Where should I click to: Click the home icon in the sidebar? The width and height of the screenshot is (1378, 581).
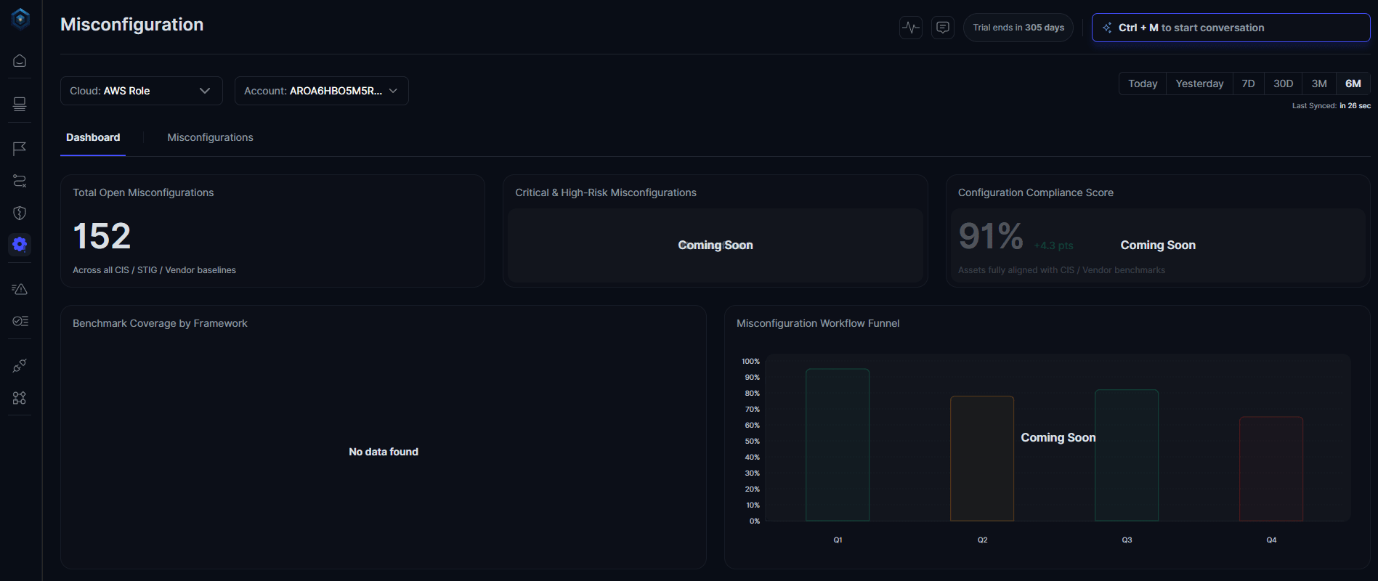[x=20, y=61]
